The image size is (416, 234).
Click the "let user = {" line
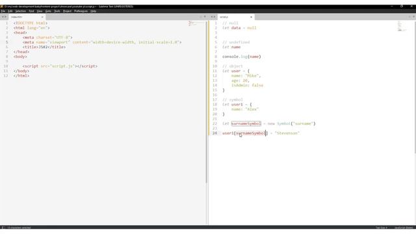click(x=236, y=71)
